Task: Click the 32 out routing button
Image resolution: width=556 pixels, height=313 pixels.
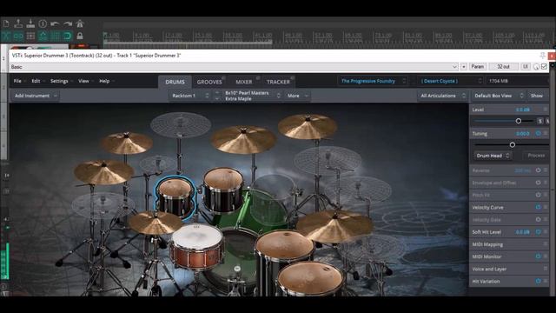Action: click(503, 67)
